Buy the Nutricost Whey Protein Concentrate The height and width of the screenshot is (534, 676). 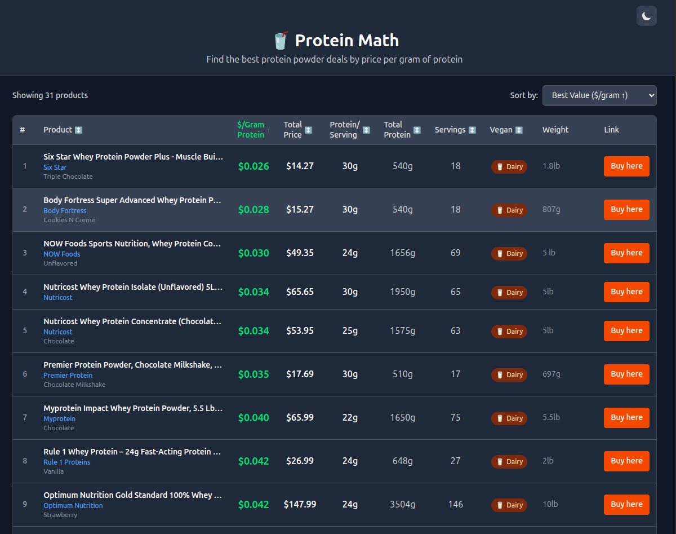(x=626, y=331)
